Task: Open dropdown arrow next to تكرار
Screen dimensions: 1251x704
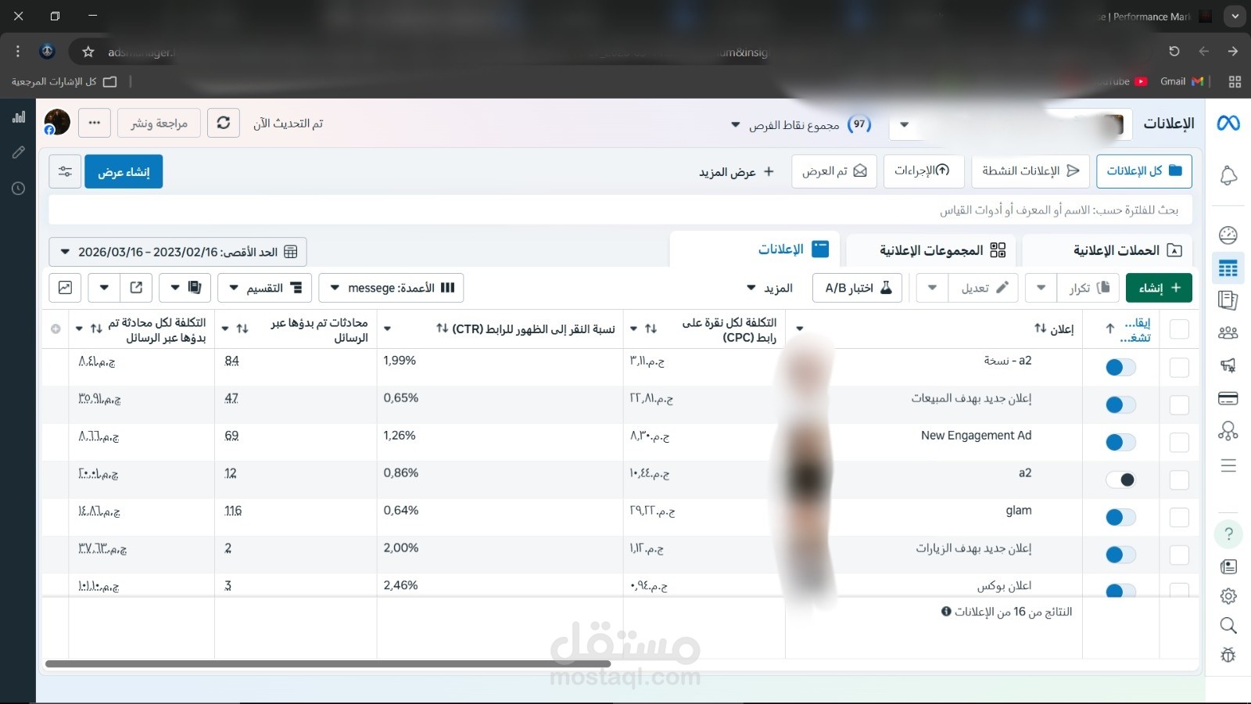Action: click(1041, 288)
